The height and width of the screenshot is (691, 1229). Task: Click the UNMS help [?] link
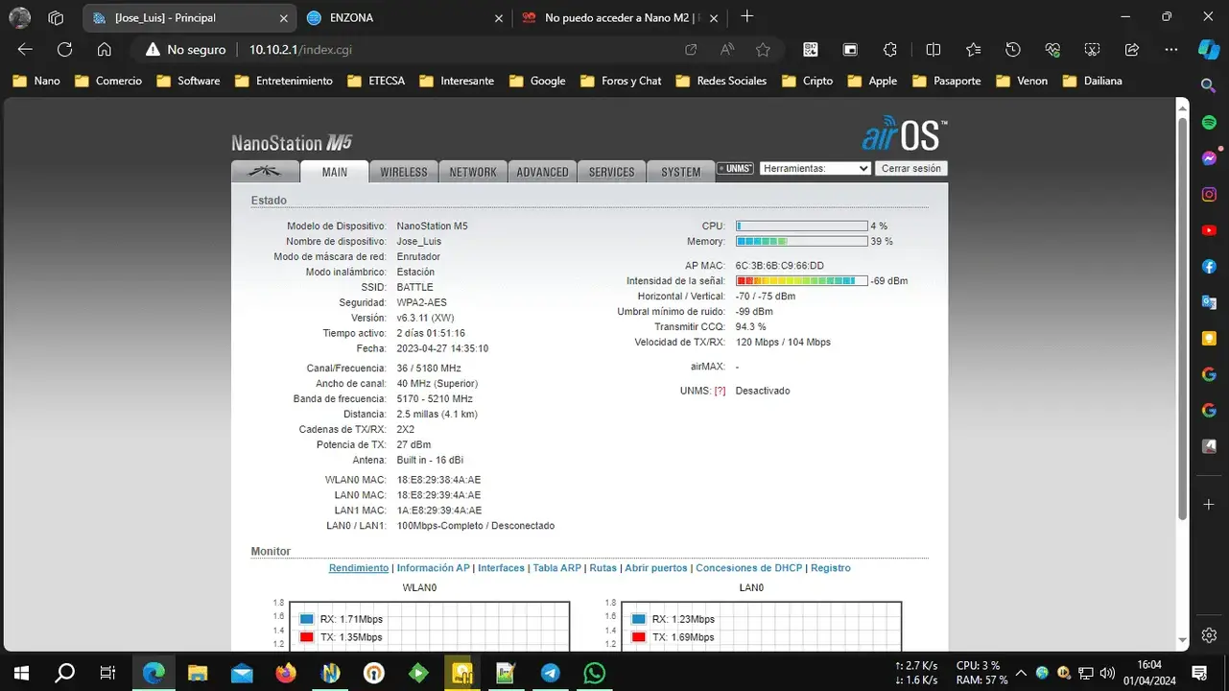720,392
